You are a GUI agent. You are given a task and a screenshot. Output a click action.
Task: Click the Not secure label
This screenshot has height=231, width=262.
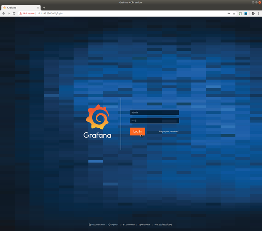[x=29, y=13]
